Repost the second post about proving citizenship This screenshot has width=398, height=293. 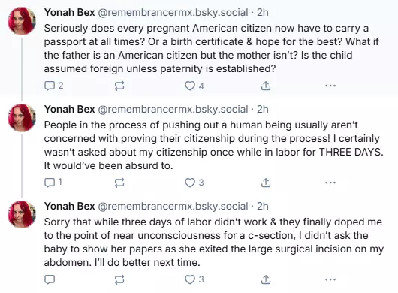119,183
